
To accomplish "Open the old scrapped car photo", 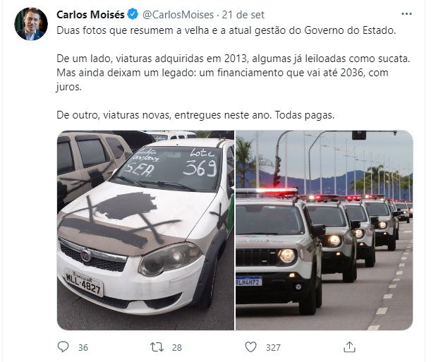I will pos(146,230).
